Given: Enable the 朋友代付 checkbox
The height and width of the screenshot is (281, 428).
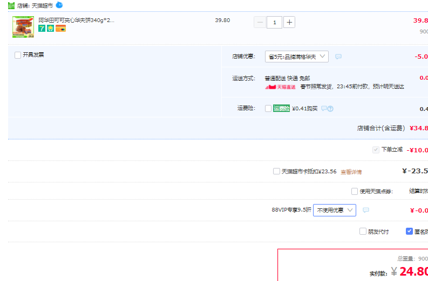Looking at the screenshot, I should (x=363, y=231).
